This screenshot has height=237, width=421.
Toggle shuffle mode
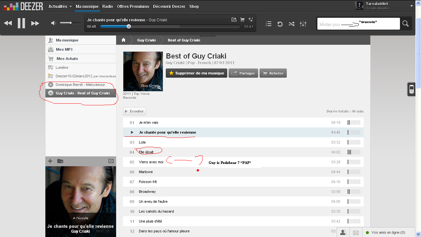291,24
